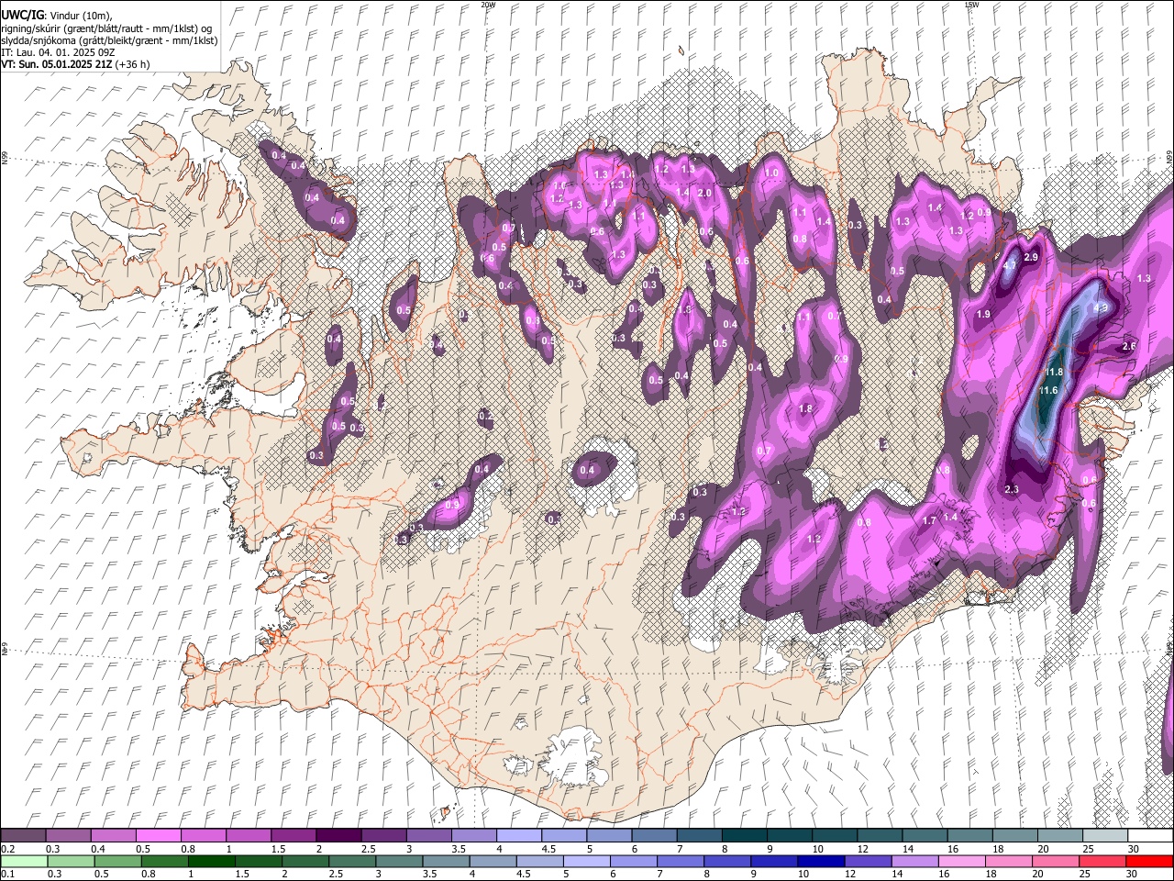1174x881 pixels.
Task: Click the 1.7 precipitation value on map
Action: point(929,521)
